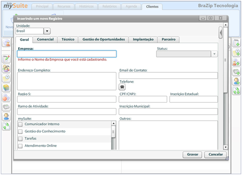Switch to the Geral tab
The height and width of the screenshot is (175, 242).
(x=24, y=40)
